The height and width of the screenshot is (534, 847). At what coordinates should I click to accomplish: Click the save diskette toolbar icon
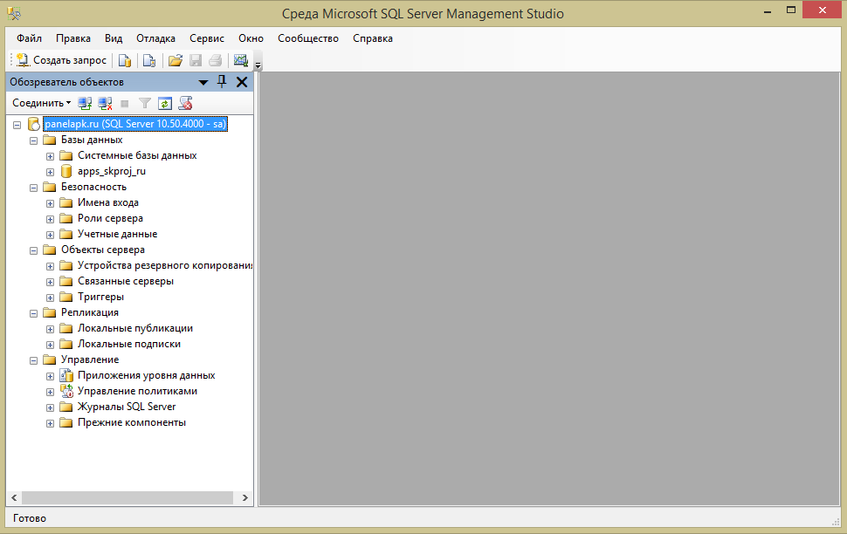pyautogui.click(x=196, y=60)
